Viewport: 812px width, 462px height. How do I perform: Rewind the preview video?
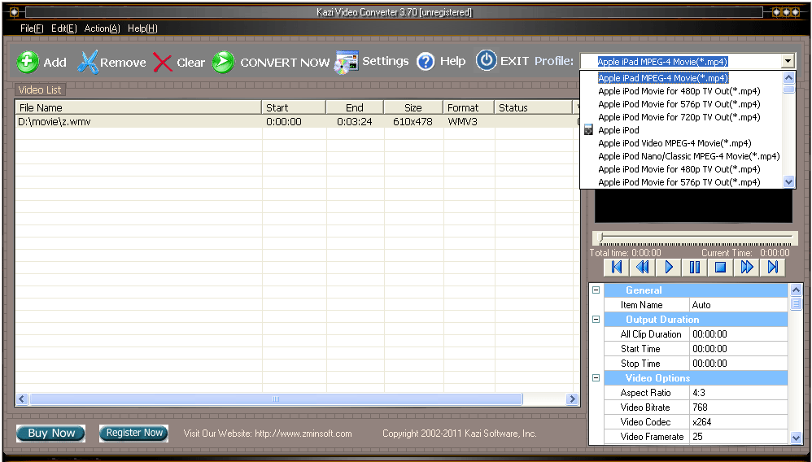[x=642, y=268]
